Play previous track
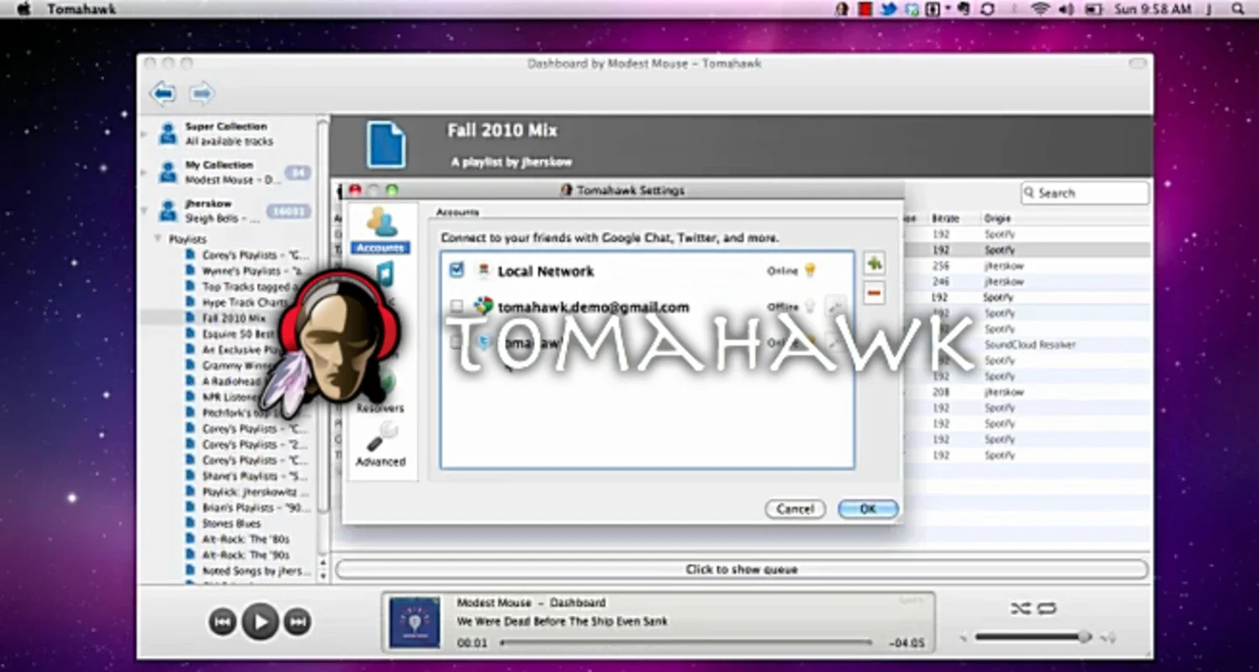Viewport: 1259px width, 672px height. tap(223, 622)
